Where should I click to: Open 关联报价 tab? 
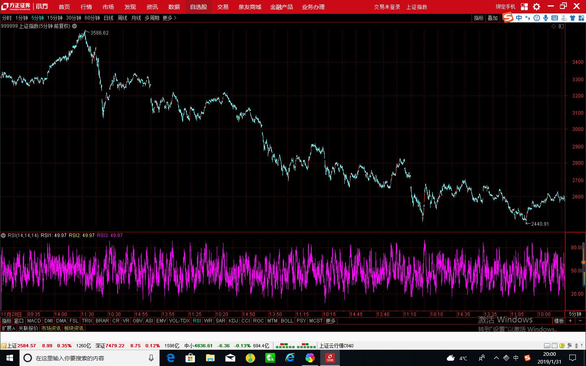click(28, 328)
